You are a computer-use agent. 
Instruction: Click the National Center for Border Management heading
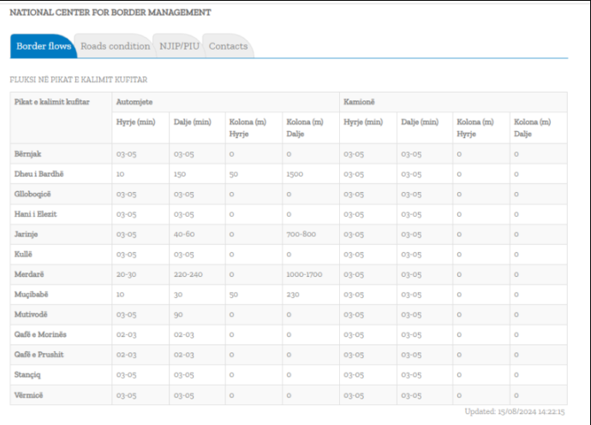click(x=110, y=13)
